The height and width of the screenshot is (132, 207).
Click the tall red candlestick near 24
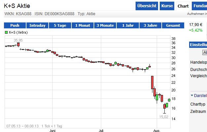152,82
